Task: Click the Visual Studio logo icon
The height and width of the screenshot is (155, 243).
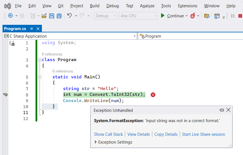Action: point(8,6)
